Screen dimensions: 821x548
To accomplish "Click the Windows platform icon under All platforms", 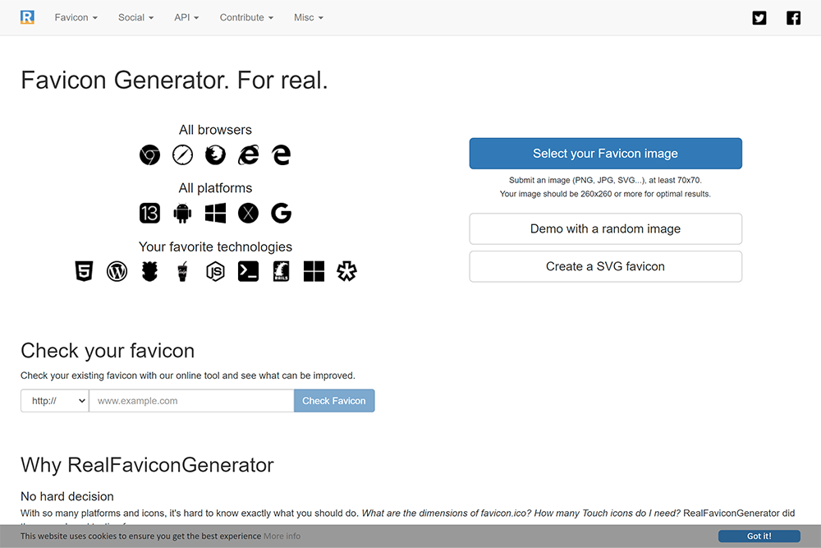I will pyautogui.click(x=215, y=214).
